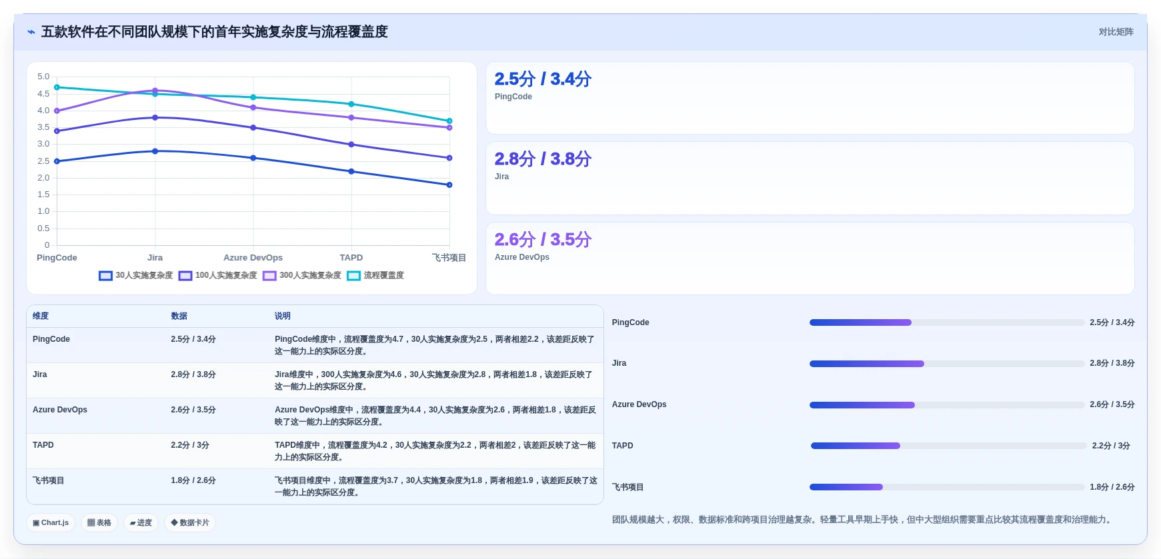The width and height of the screenshot is (1161, 559).
Task: Click table cell 2.2分 / 3分
Action: [x=190, y=445]
